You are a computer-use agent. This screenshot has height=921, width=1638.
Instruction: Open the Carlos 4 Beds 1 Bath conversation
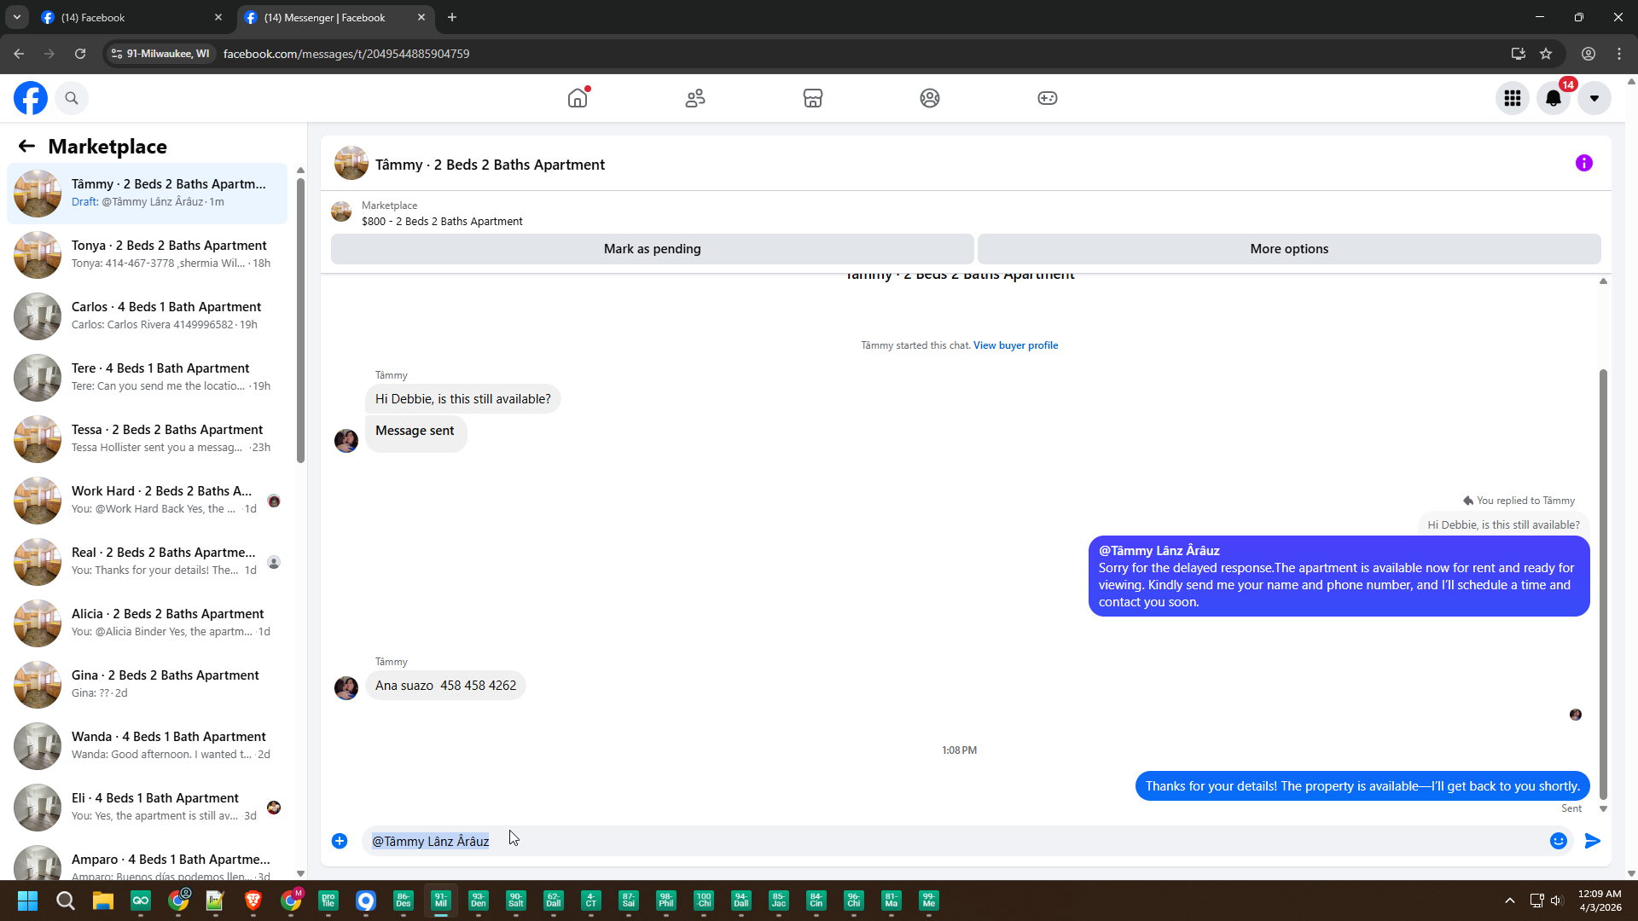pos(147,316)
